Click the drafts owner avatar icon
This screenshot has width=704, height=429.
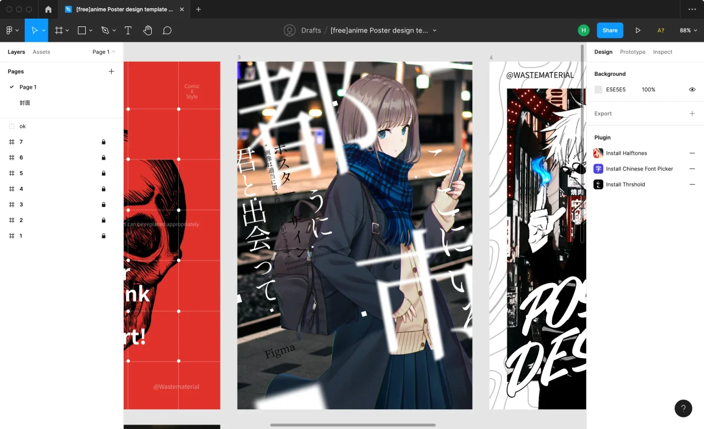pos(290,31)
